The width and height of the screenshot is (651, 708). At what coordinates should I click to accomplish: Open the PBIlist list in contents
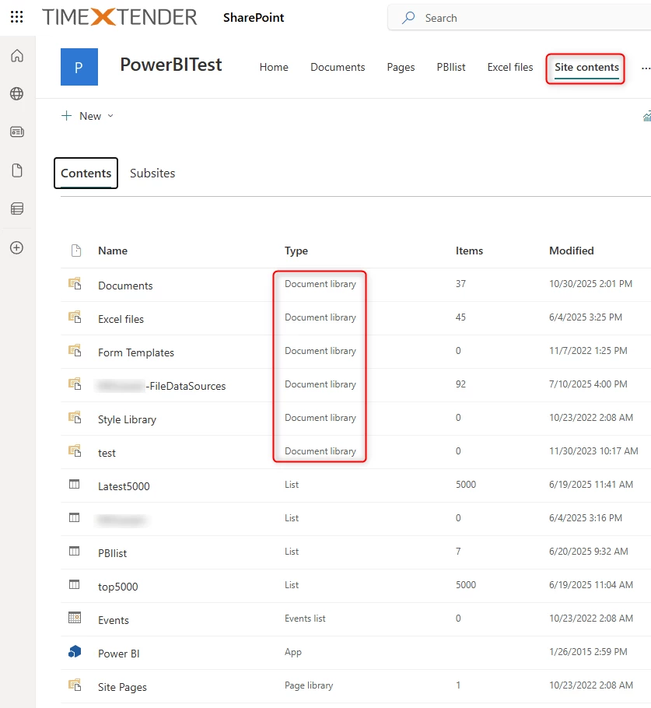coord(113,553)
